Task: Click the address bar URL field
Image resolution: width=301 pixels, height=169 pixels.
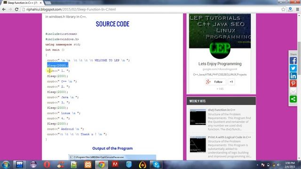Action: point(151,9)
